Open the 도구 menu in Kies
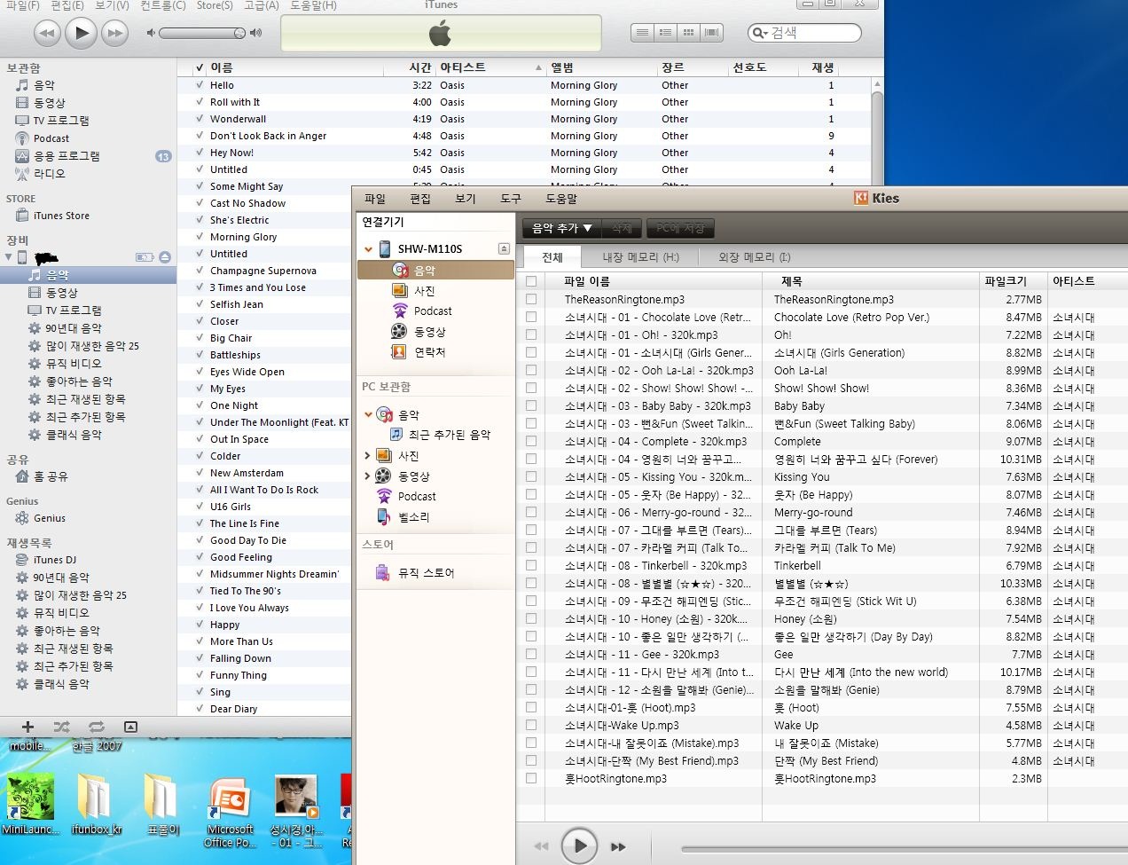 pyautogui.click(x=511, y=199)
